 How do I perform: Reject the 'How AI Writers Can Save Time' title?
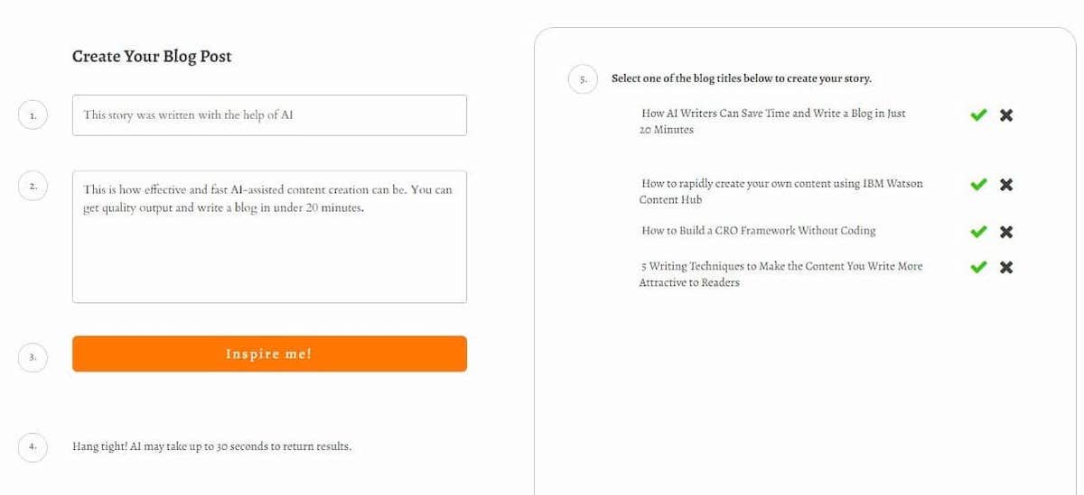coord(1006,115)
